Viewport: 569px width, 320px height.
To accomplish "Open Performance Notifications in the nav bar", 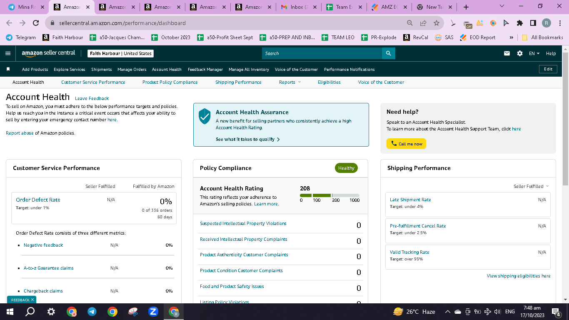I will [x=349, y=69].
